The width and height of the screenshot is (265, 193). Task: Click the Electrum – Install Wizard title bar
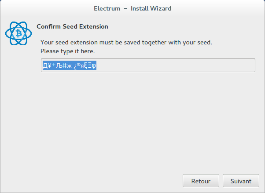coord(132,8)
